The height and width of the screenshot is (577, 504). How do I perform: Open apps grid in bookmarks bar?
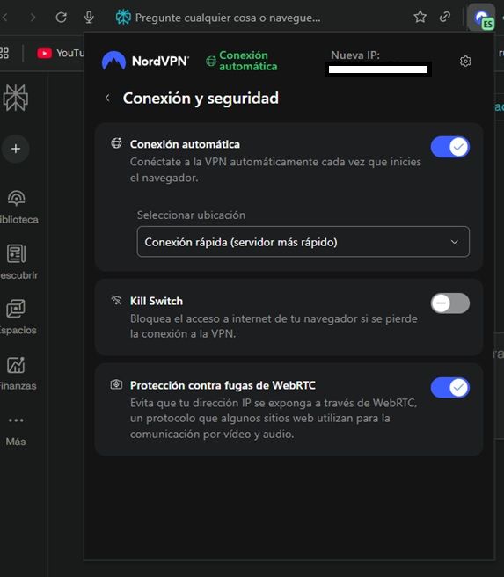coord(4,54)
